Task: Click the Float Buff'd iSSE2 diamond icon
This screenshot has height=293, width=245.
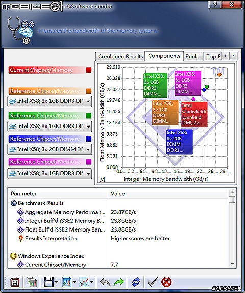Action: (20, 229)
